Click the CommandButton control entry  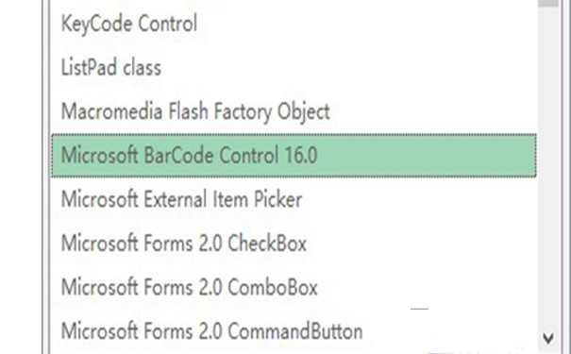coord(294,331)
